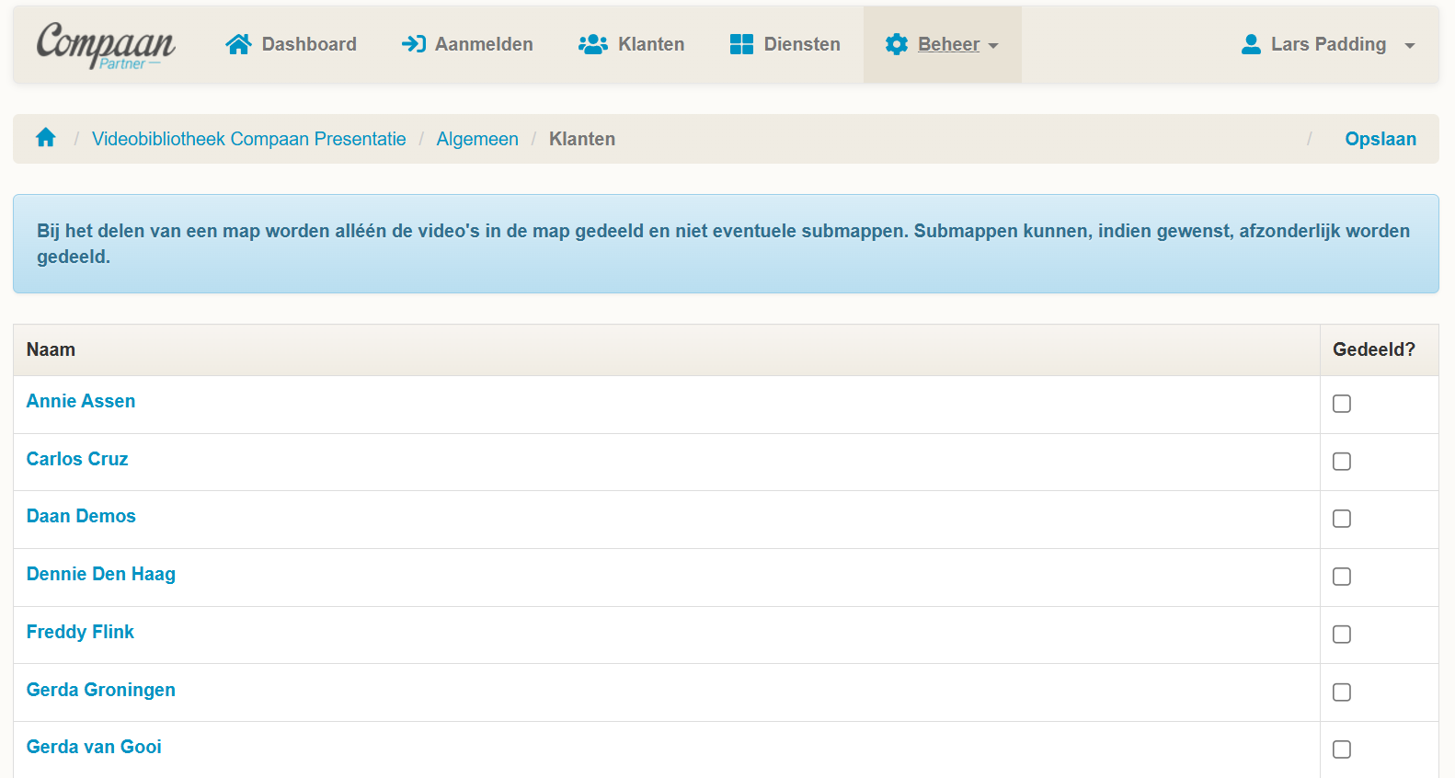Click the Dashboard house icon

tap(238, 44)
